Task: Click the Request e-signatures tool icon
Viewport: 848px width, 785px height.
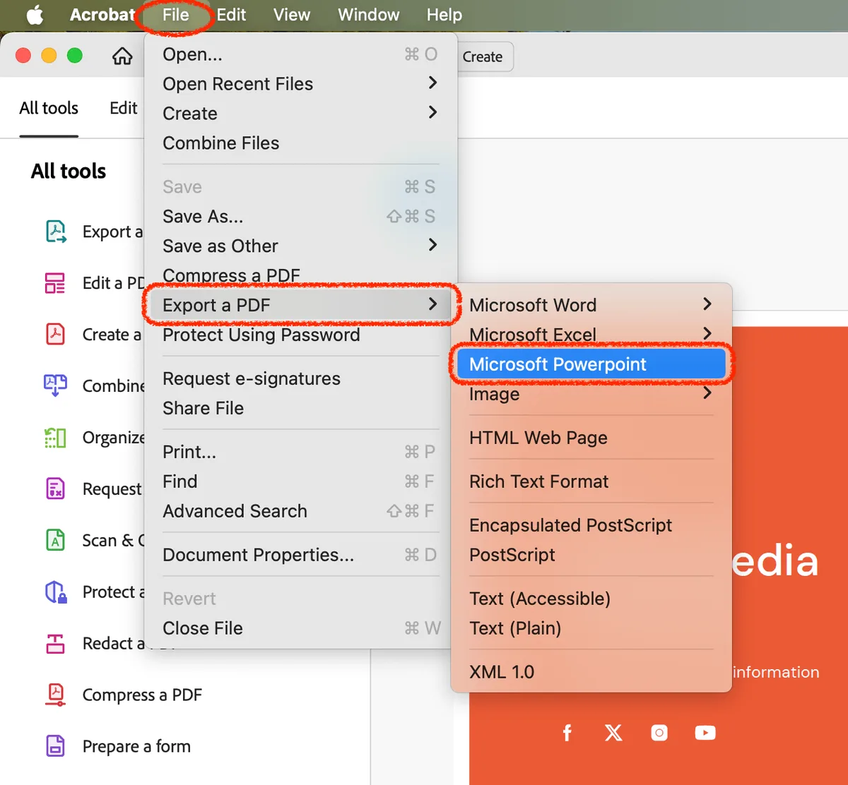Action: click(55, 489)
